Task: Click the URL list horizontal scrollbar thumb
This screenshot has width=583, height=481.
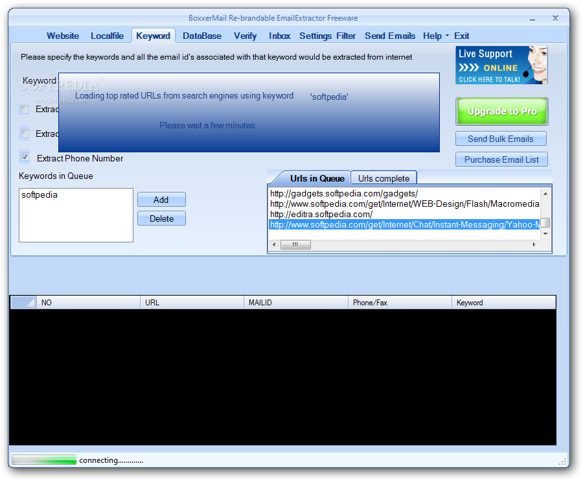Action: (x=295, y=245)
